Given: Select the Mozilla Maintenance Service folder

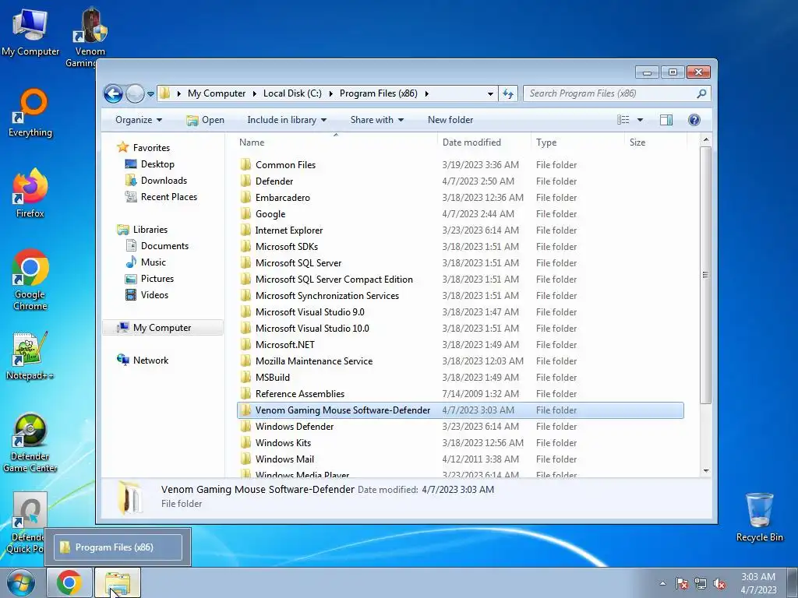Looking at the screenshot, I should pyautogui.click(x=460, y=361).
